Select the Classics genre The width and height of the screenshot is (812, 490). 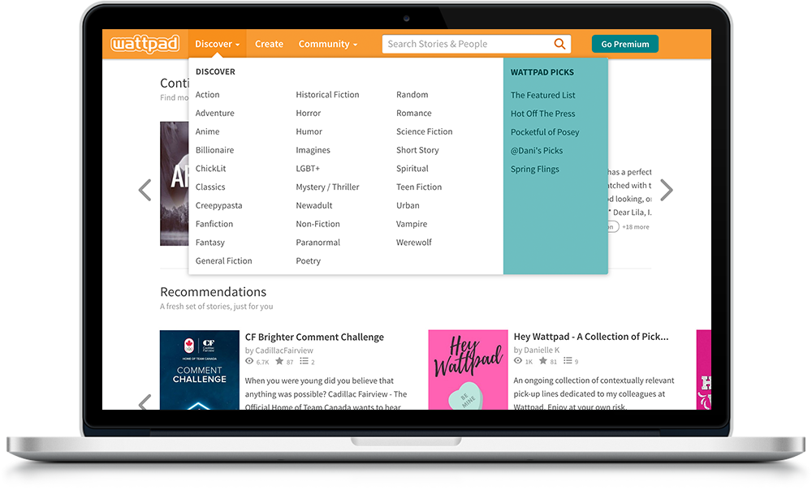coord(210,187)
